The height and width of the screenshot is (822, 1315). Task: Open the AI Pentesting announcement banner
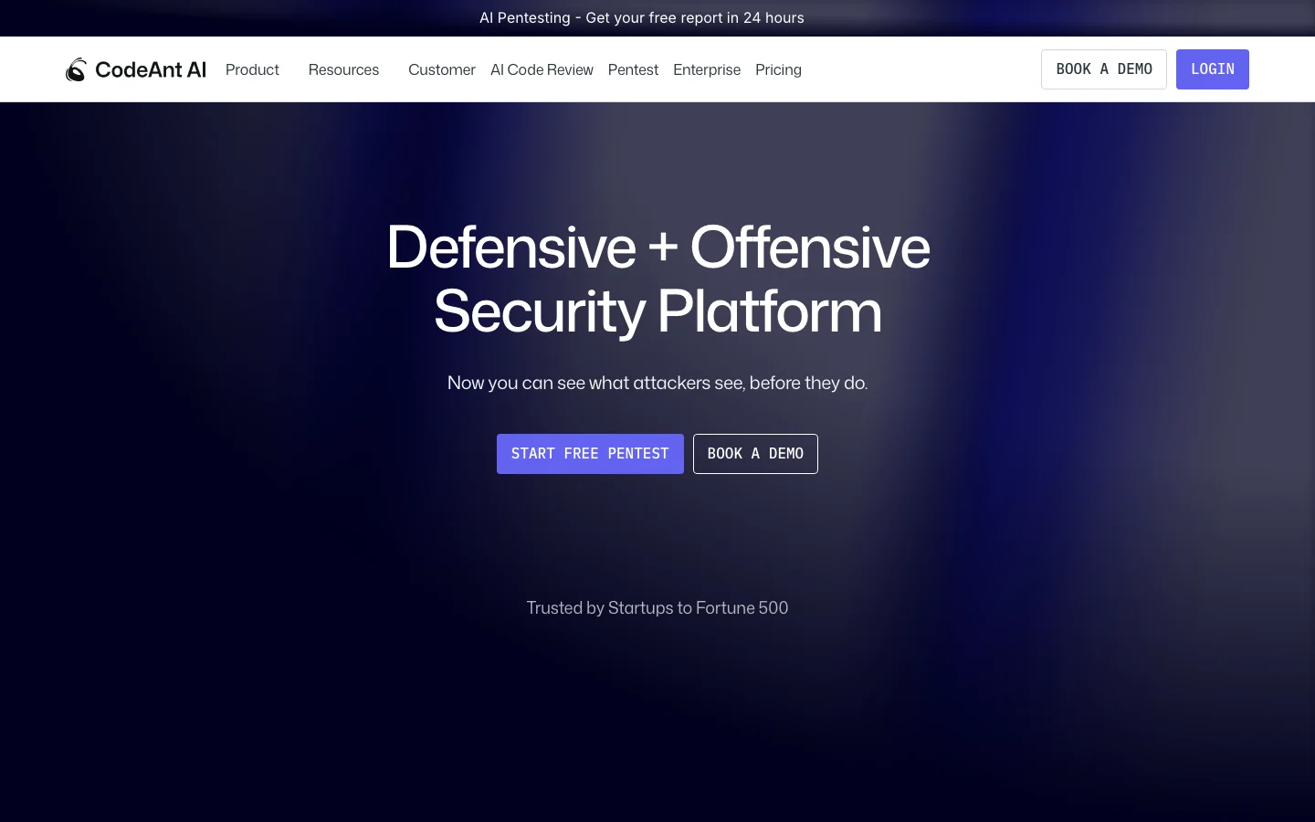pos(642,18)
